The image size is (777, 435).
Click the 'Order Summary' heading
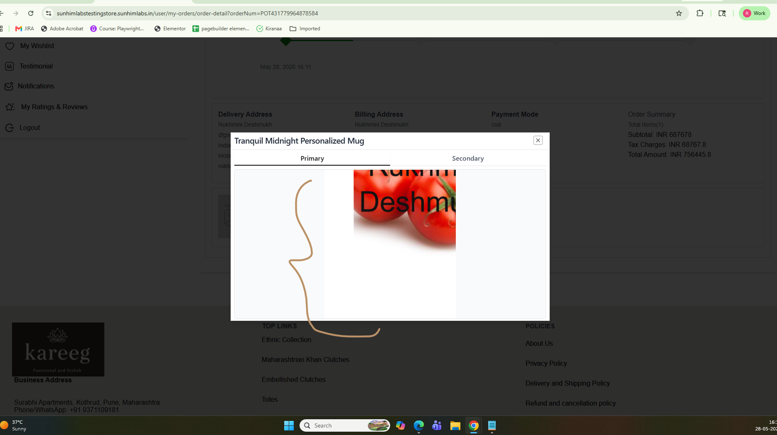click(x=652, y=114)
